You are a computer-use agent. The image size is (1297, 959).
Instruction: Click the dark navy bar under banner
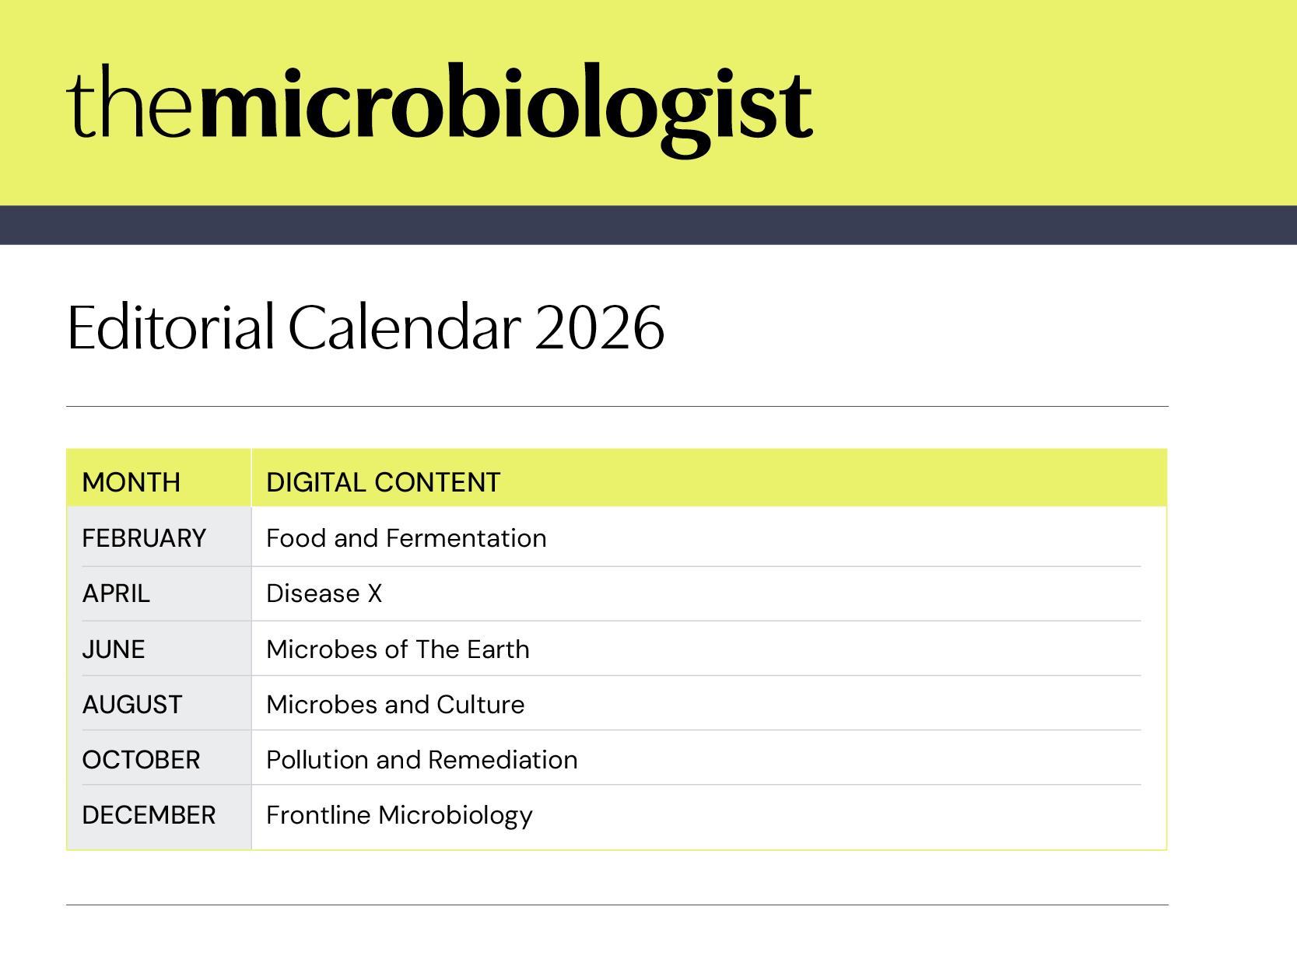(x=648, y=225)
